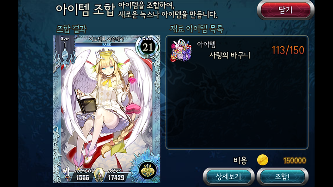Click the sword ATK icon
The width and height of the screenshot is (333, 187).
(68, 174)
